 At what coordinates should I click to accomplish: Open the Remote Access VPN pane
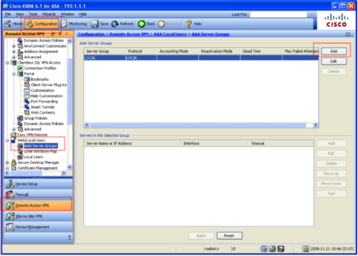(38, 205)
